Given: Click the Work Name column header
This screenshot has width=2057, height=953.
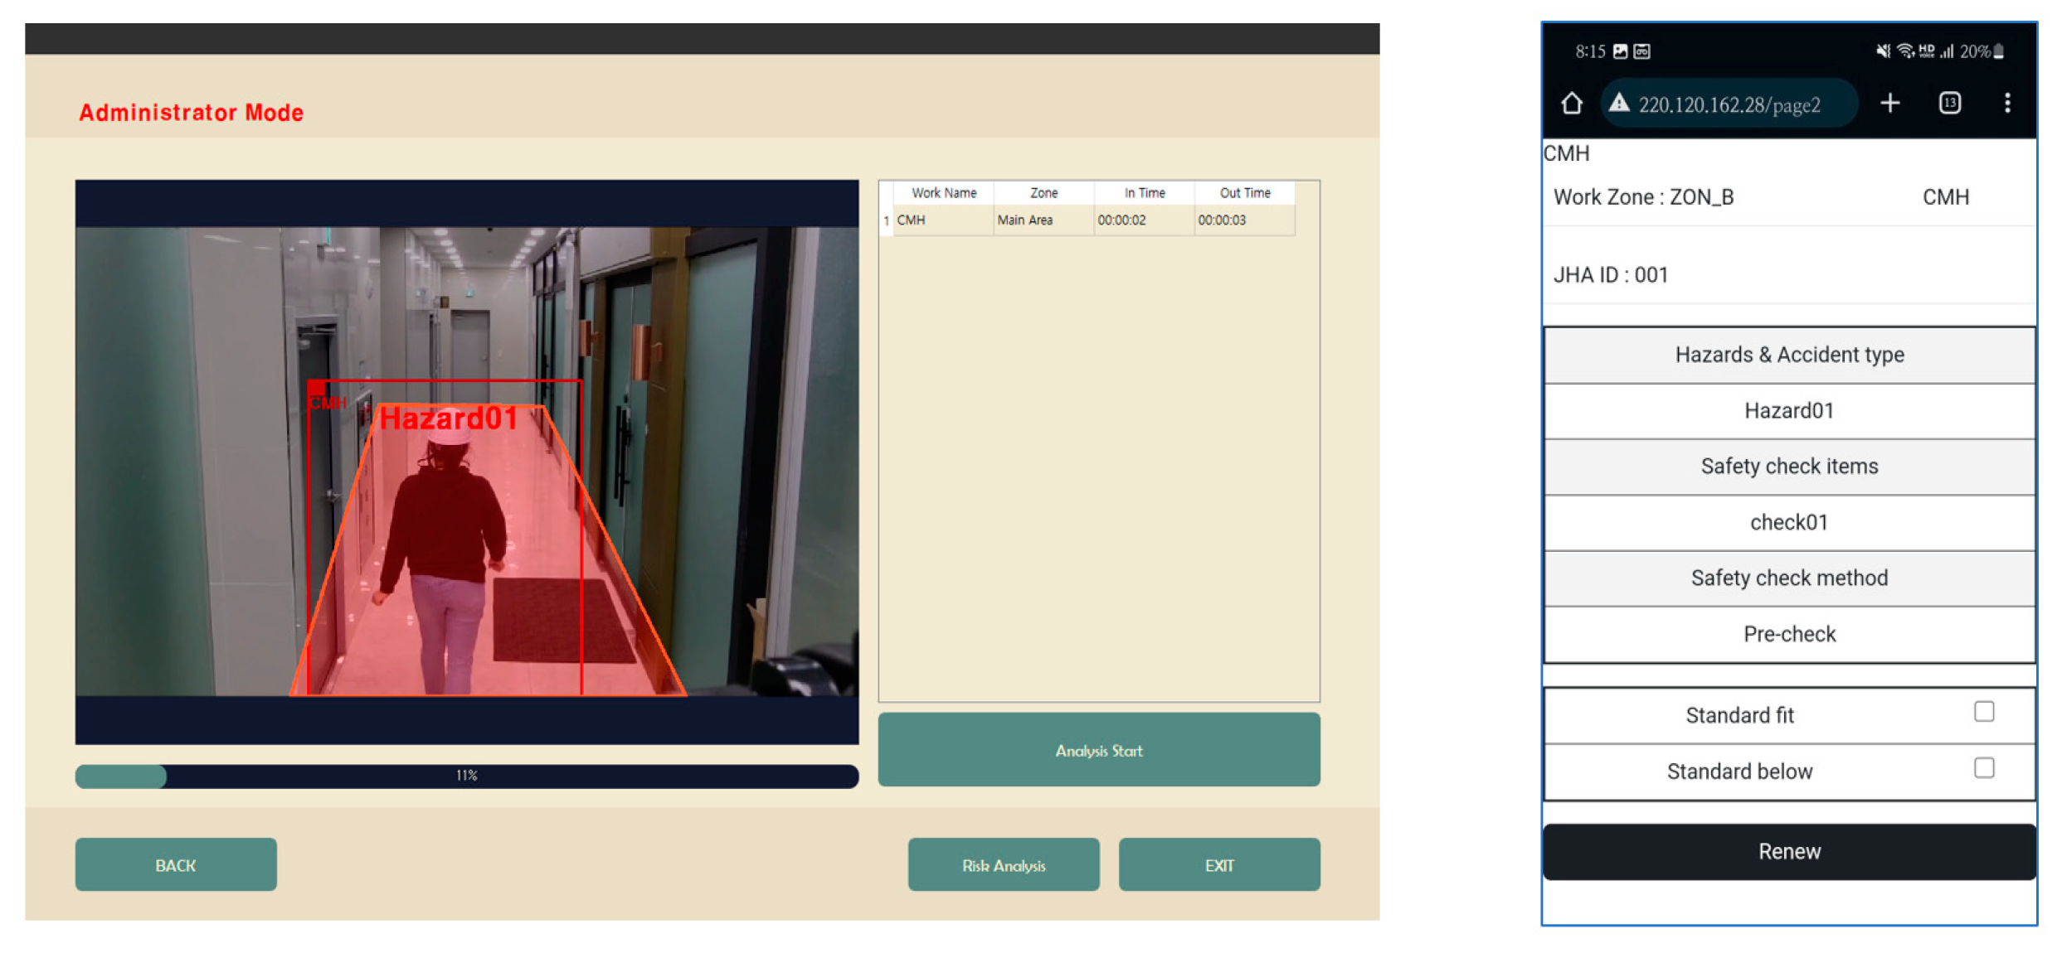Looking at the screenshot, I should (943, 193).
